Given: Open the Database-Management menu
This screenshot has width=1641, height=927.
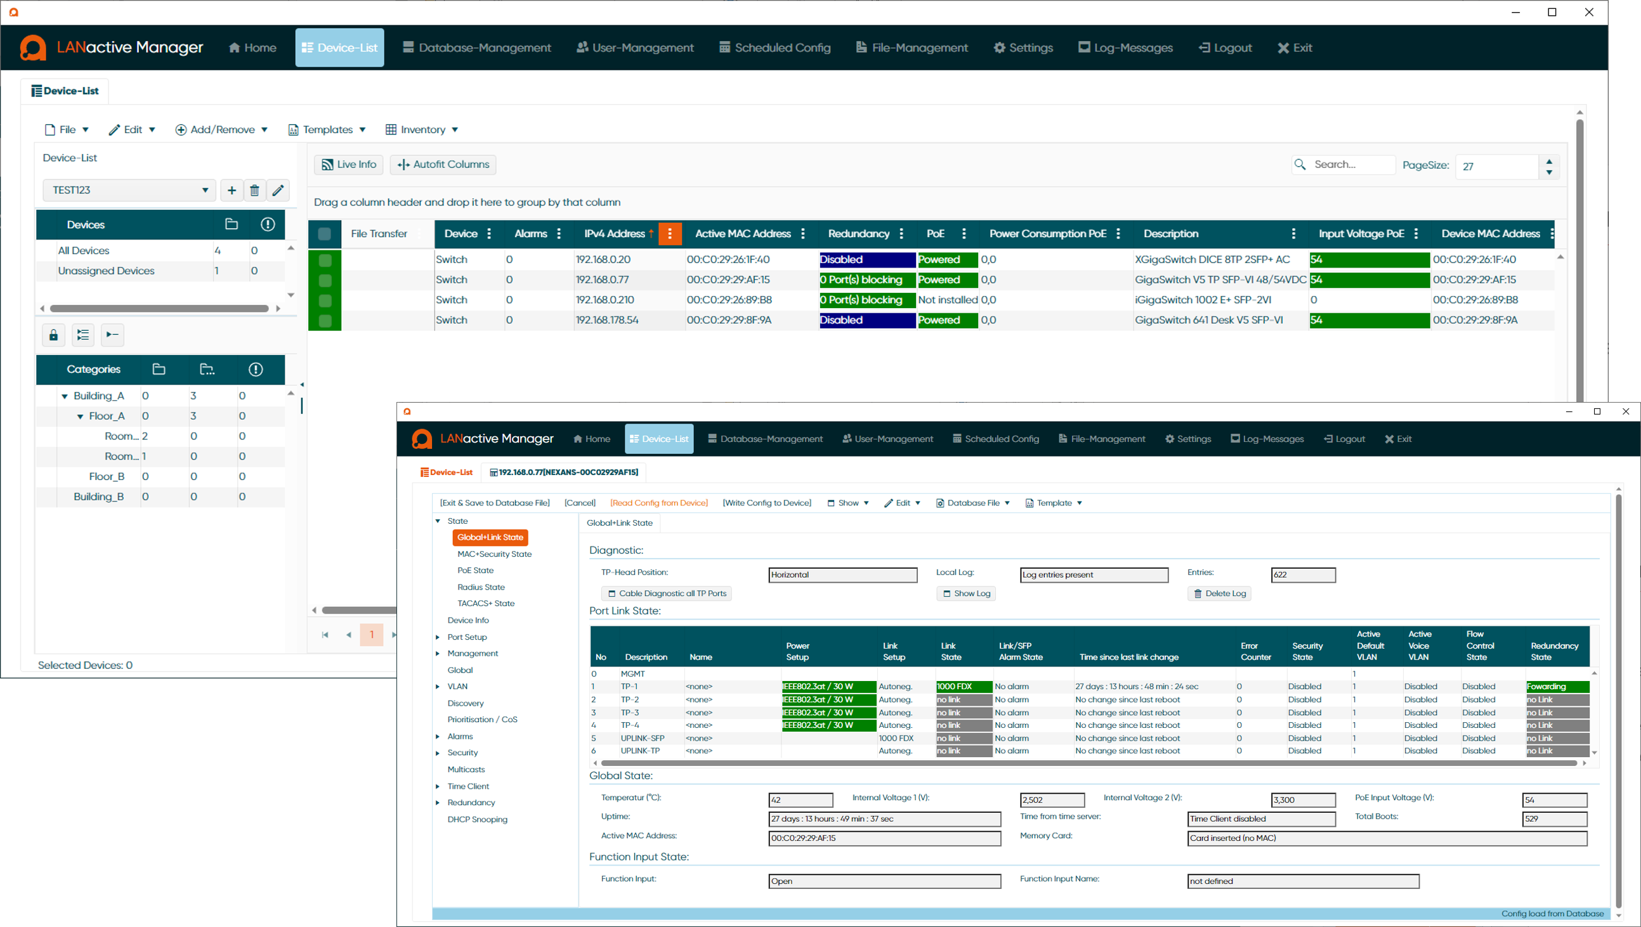Looking at the screenshot, I should click(x=476, y=48).
